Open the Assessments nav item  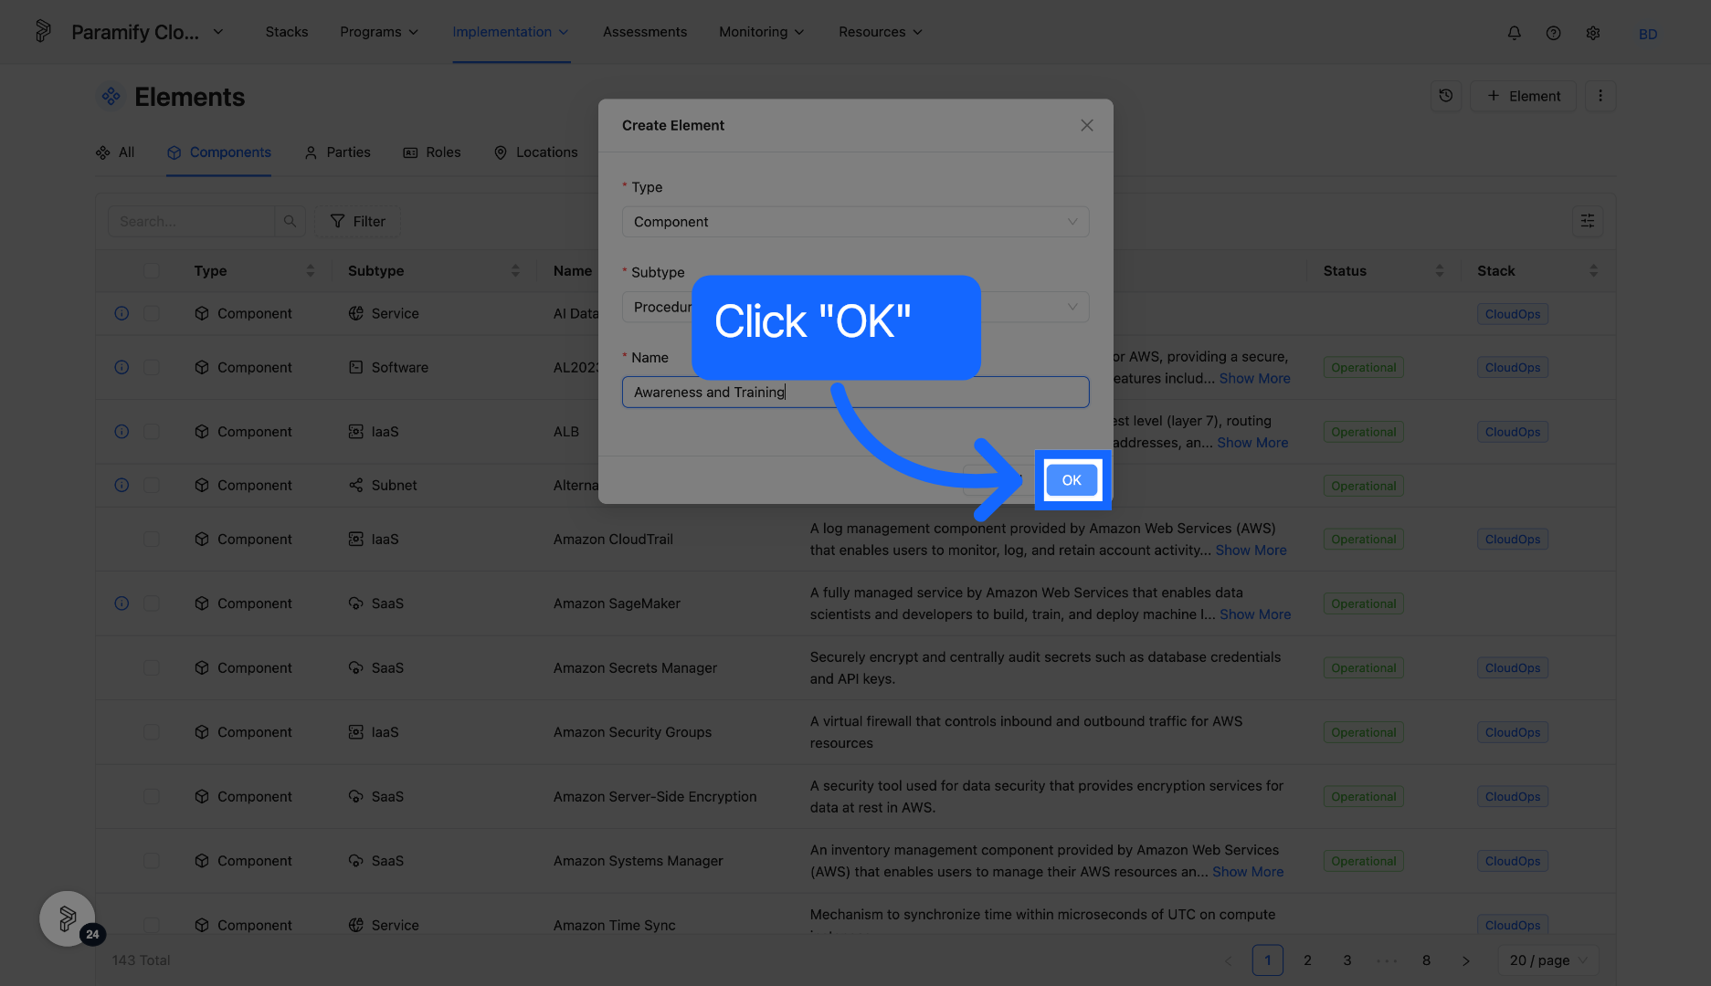[645, 32]
